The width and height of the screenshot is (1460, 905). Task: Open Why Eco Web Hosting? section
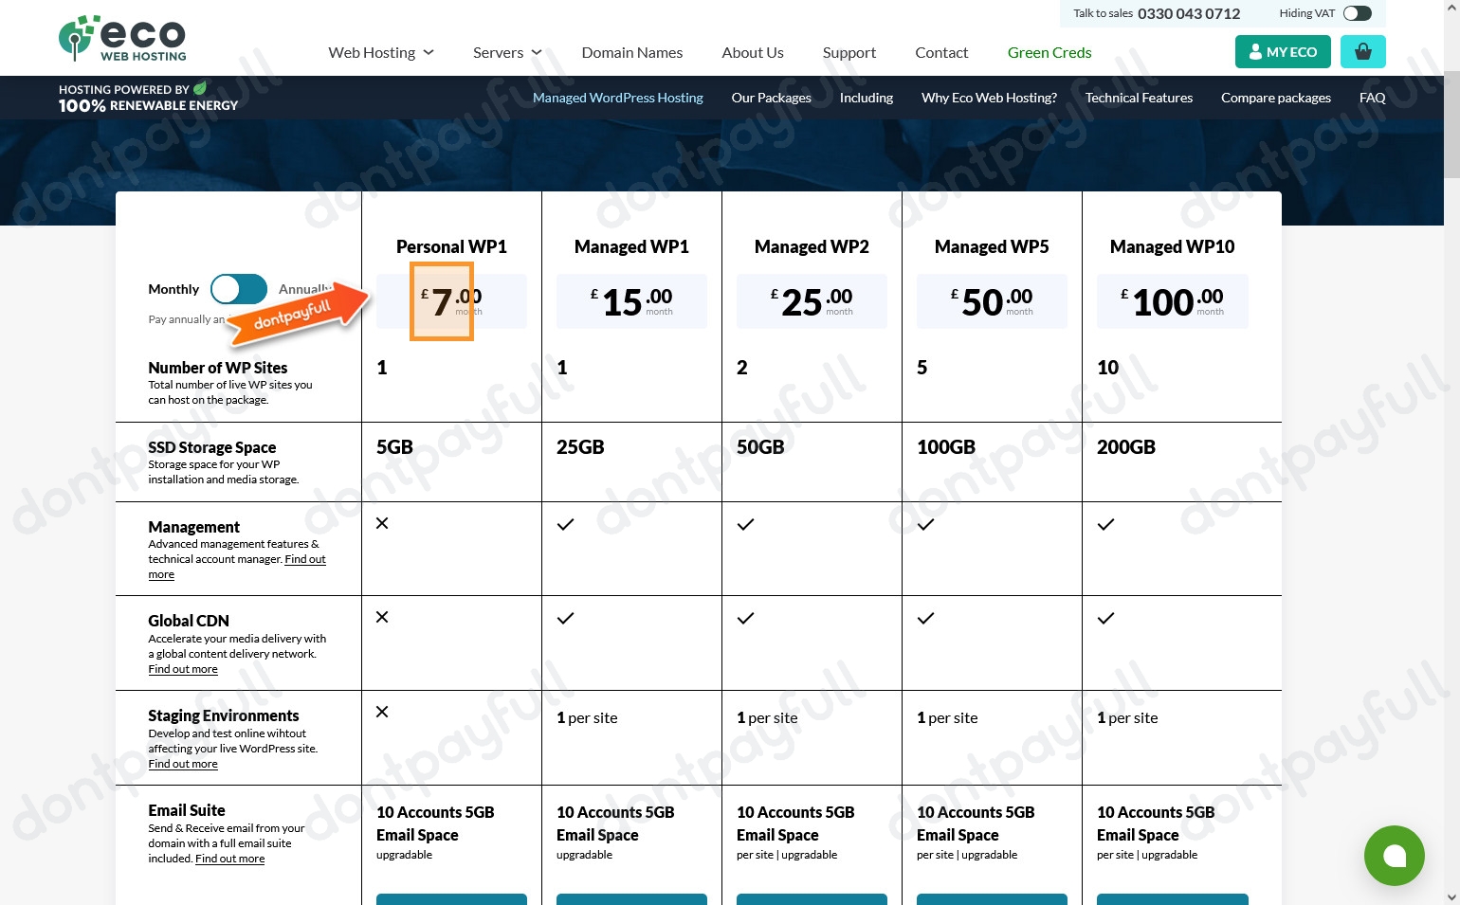pos(989,98)
